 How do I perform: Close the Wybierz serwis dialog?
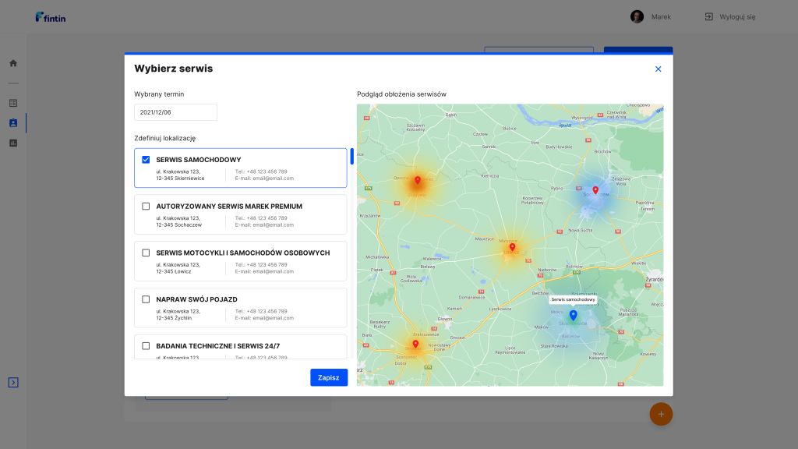(658, 69)
